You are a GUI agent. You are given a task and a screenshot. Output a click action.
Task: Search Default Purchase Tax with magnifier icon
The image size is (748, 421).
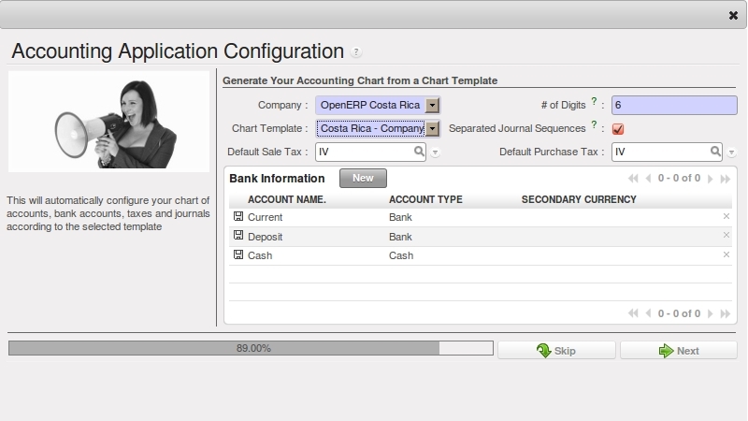click(715, 151)
